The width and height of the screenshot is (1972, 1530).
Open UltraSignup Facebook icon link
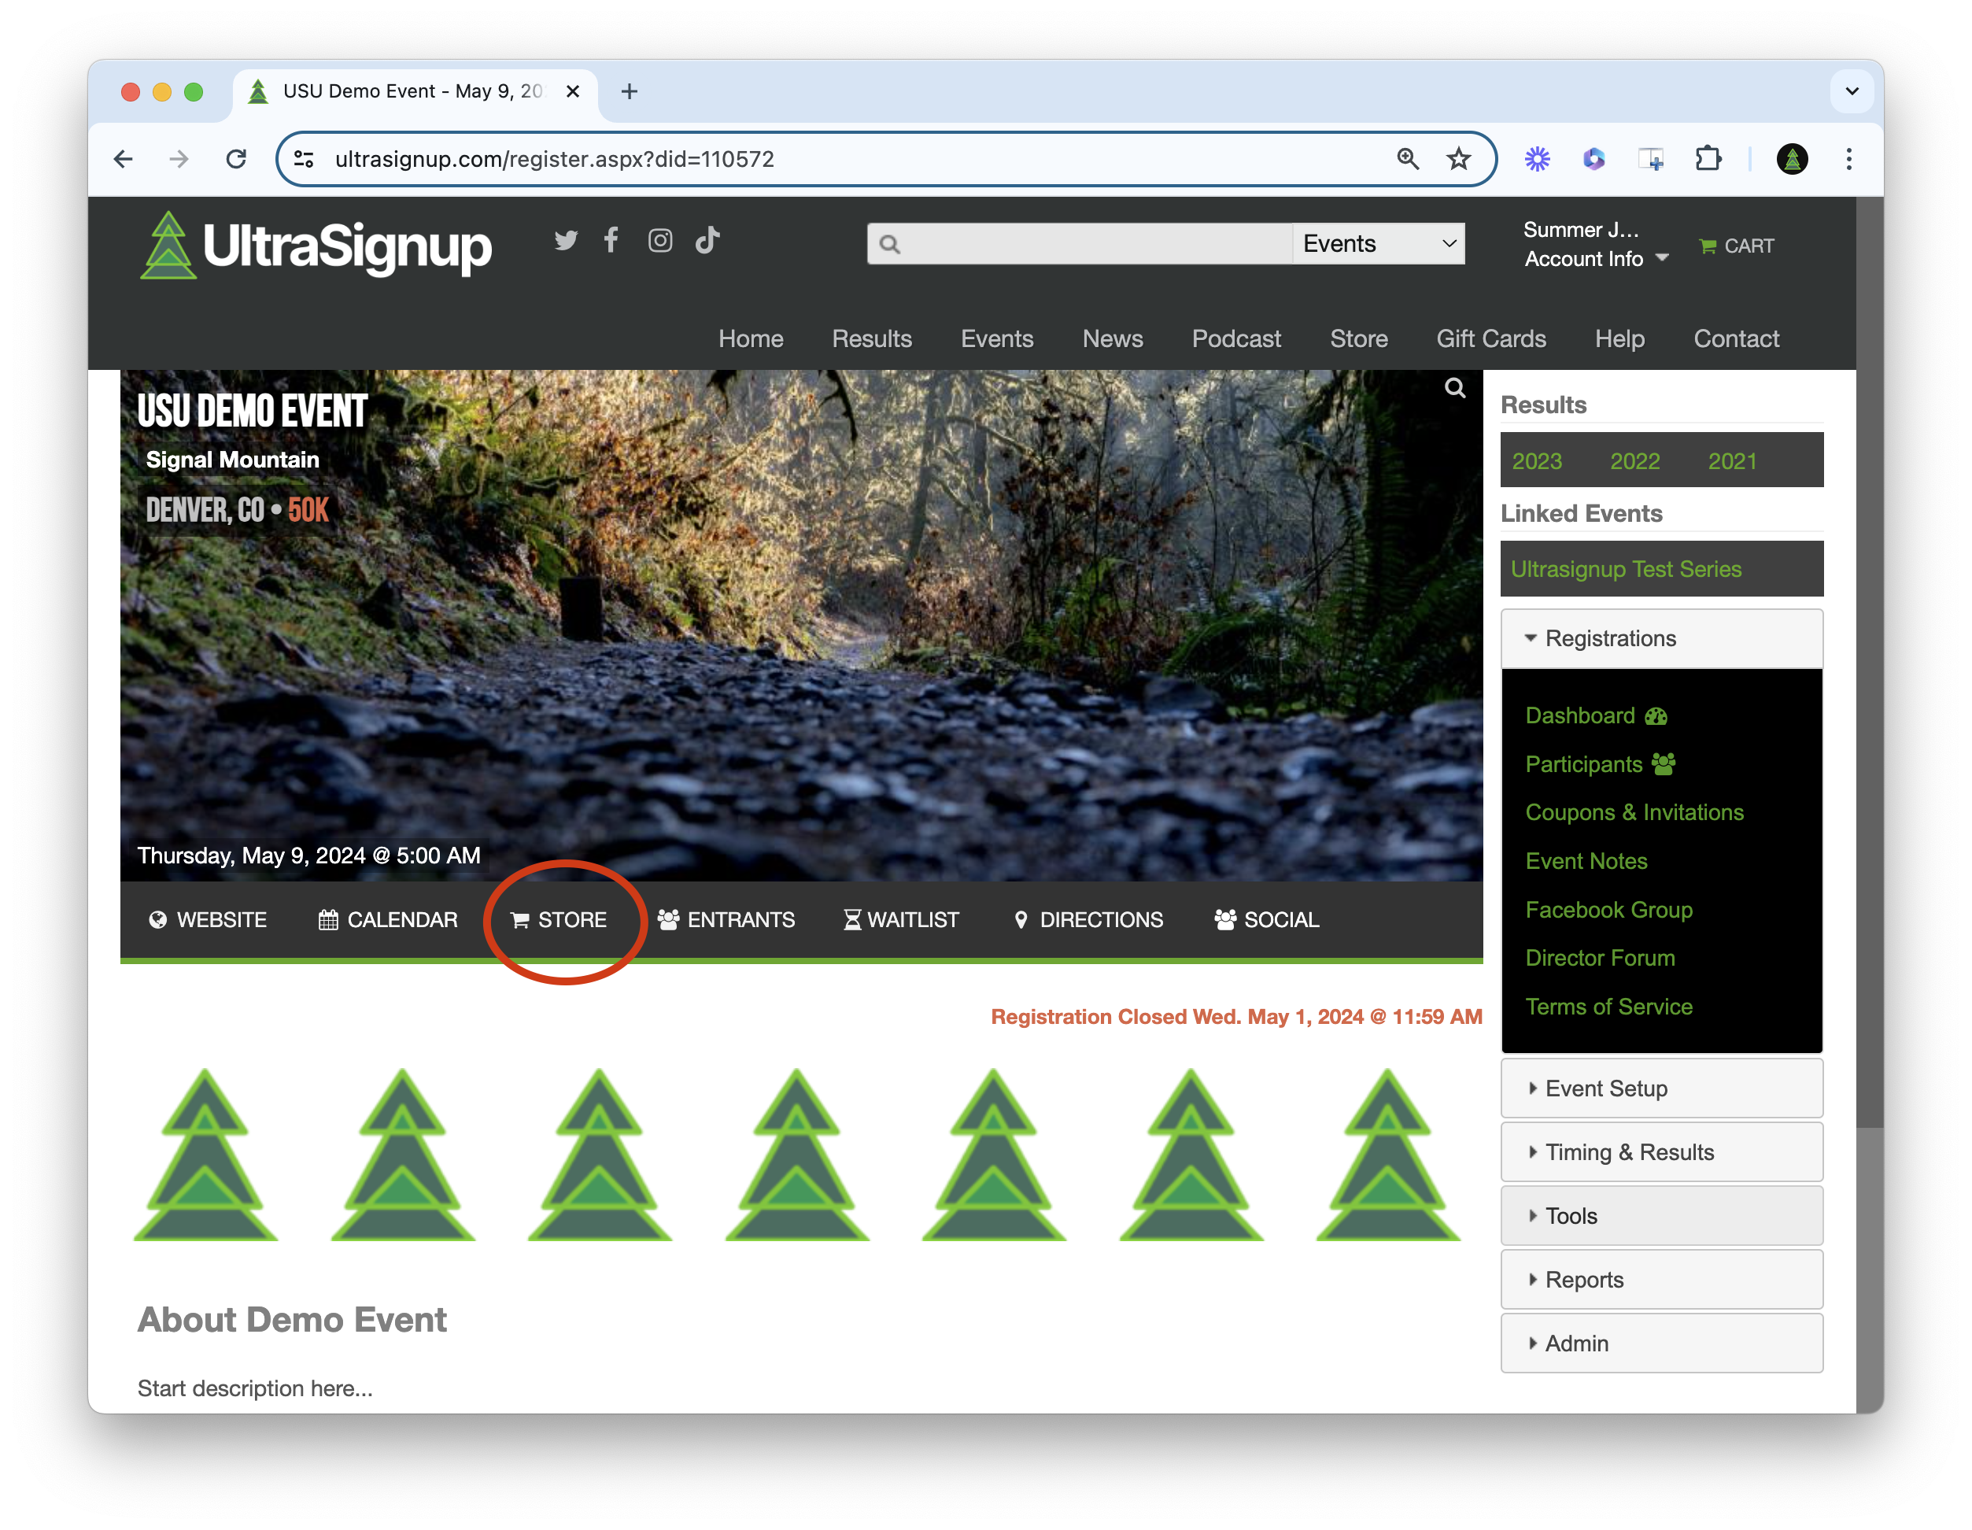(x=611, y=240)
